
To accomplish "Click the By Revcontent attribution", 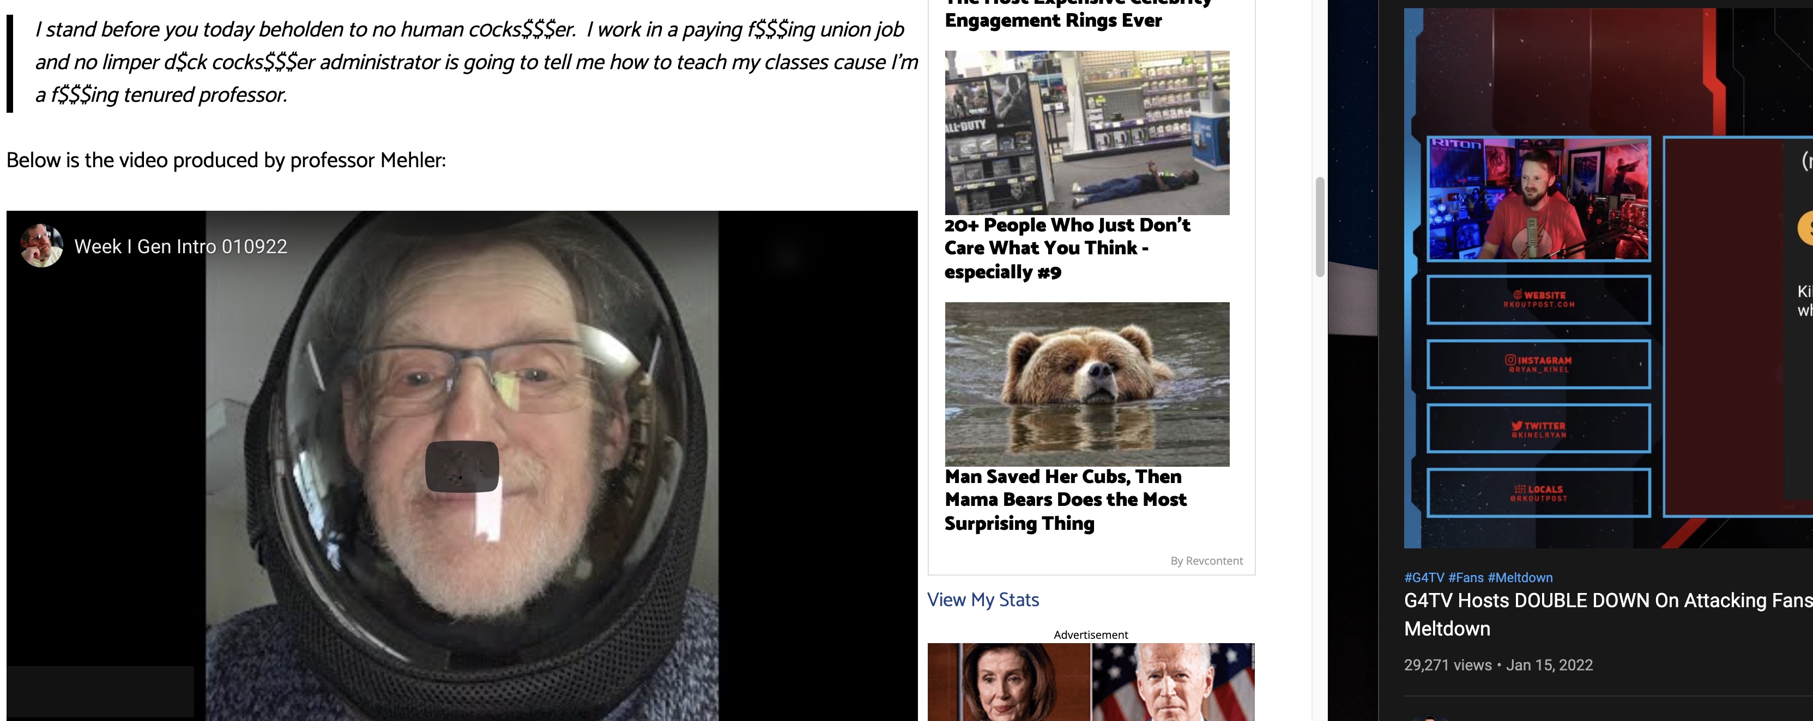I will 1206,560.
